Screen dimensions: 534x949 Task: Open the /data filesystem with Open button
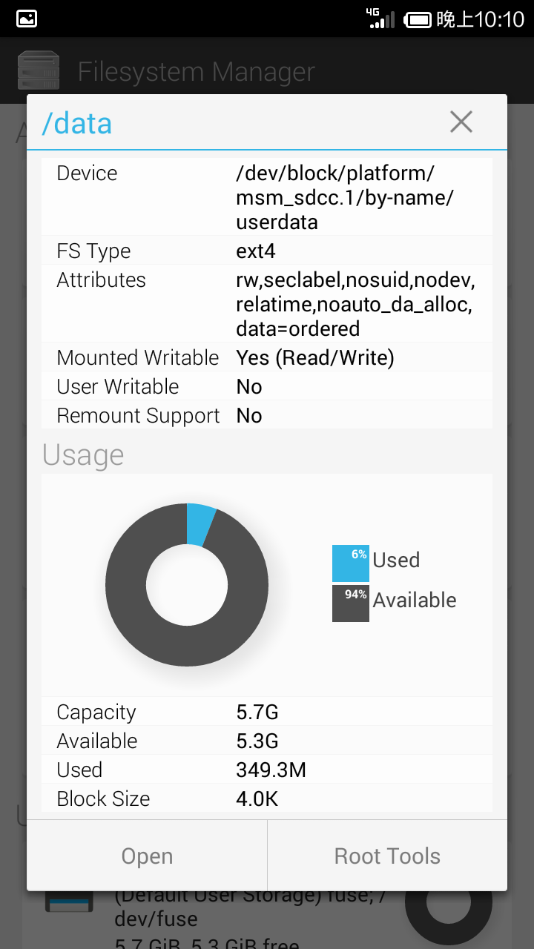(x=147, y=856)
